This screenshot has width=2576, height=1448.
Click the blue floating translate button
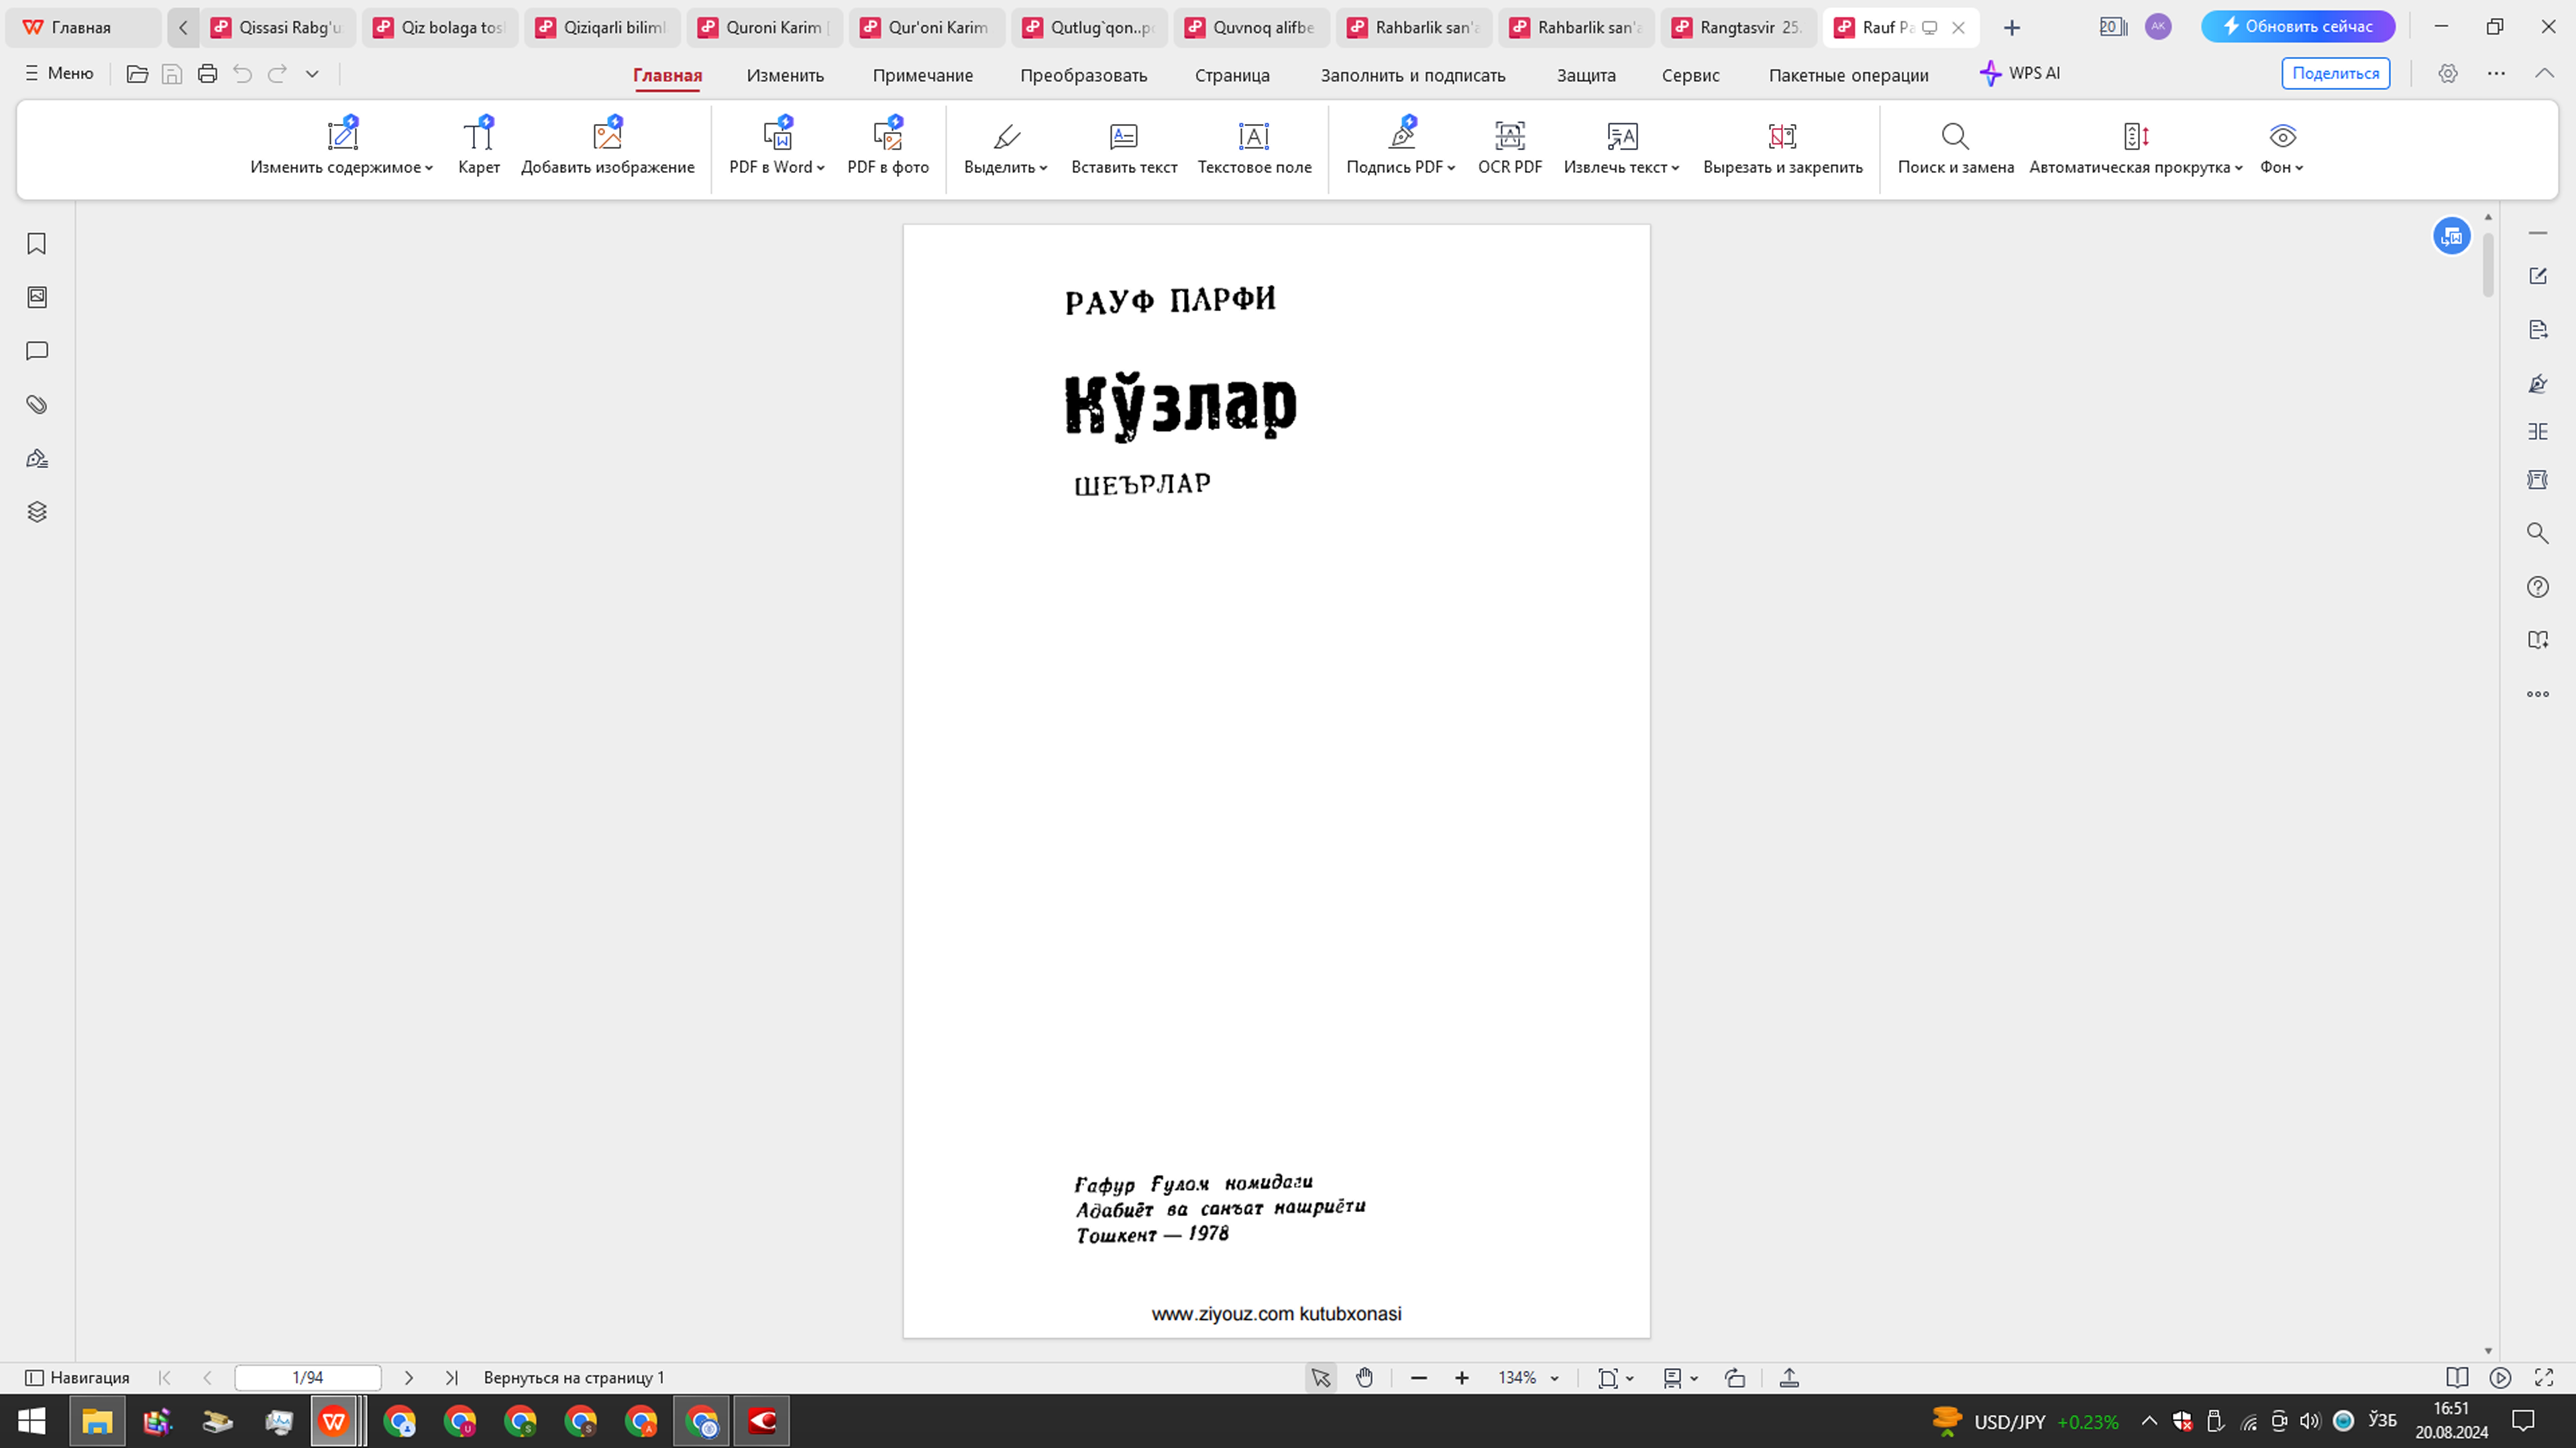2451,236
